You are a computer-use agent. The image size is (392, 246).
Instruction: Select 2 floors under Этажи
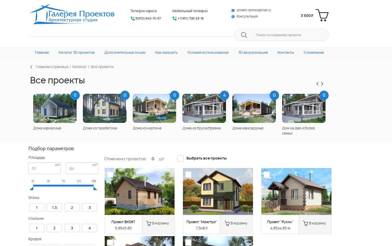pos(72,208)
